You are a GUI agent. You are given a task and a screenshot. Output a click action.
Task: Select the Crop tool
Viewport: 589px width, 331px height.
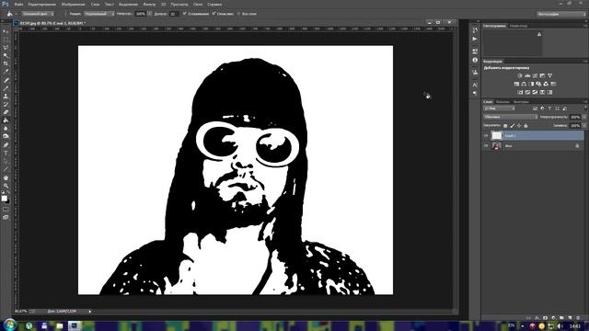(x=6, y=63)
